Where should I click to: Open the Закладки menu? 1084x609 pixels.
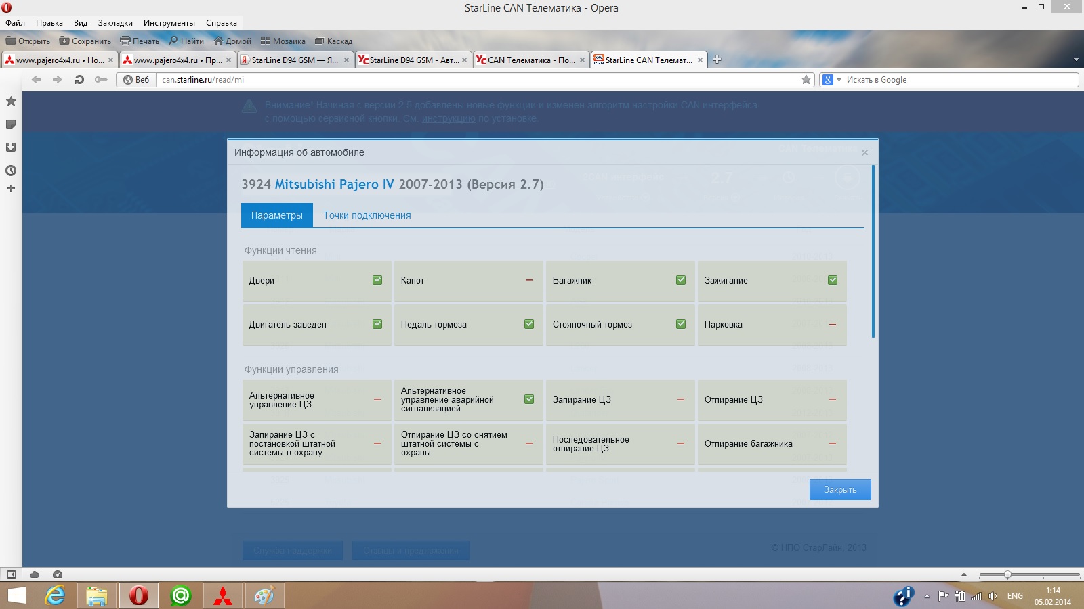[x=115, y=23]
